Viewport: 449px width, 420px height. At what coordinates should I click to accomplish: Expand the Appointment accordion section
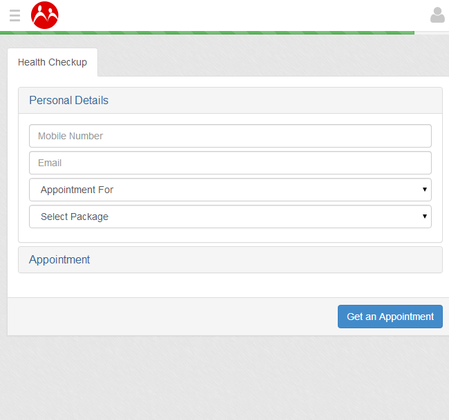coord(230,259)
